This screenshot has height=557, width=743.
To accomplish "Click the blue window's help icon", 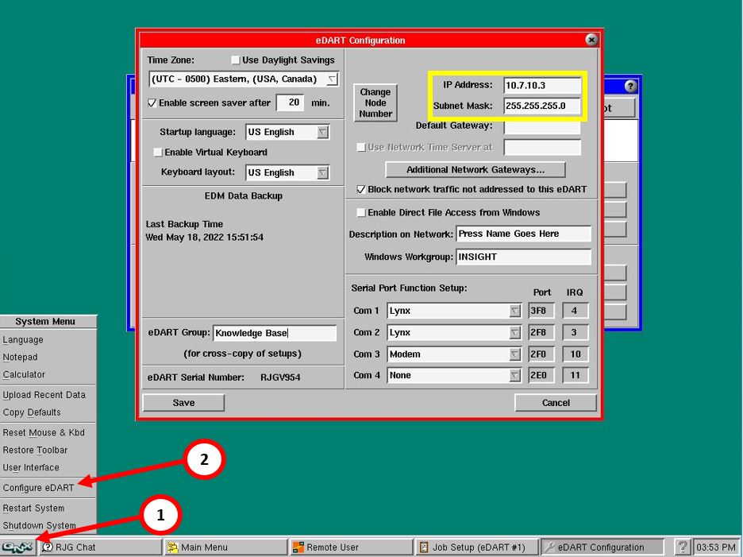I will click(630, 87).
